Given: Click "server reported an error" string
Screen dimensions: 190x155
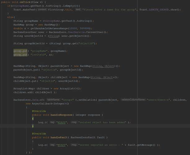Looking at the screenshot, I should click(101, 145).
